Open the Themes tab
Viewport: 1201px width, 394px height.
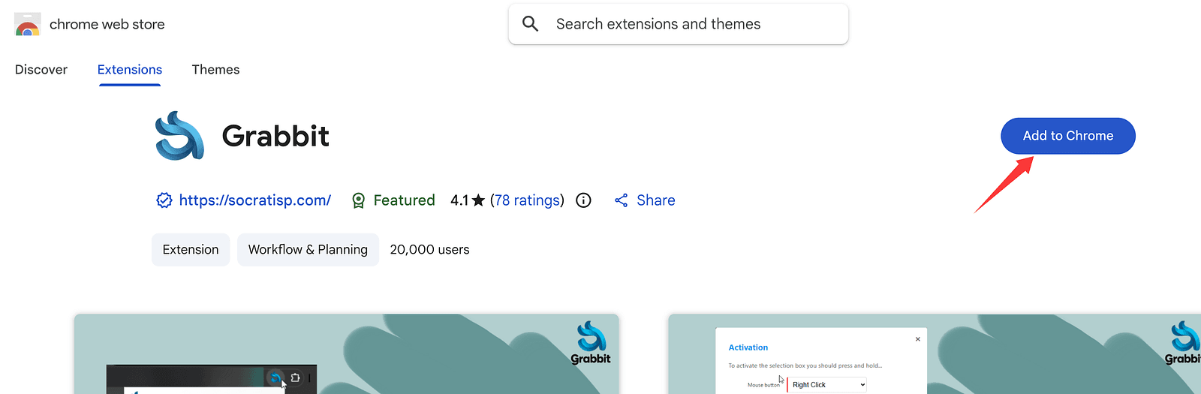[x=215, y=70]
